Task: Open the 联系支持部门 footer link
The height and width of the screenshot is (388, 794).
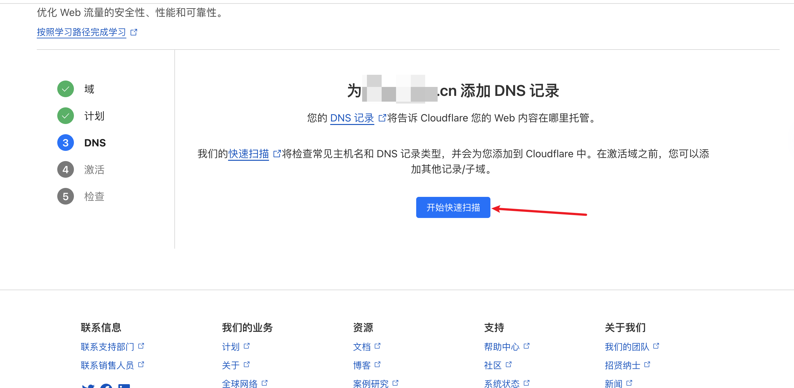Action: [107, 347]
